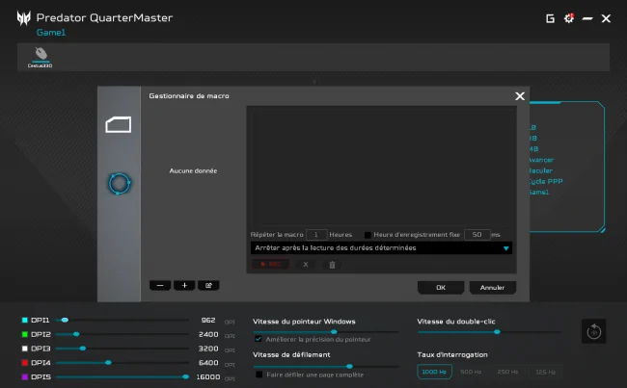
Task: Click the macro export icon button
Action: point(208,285)
